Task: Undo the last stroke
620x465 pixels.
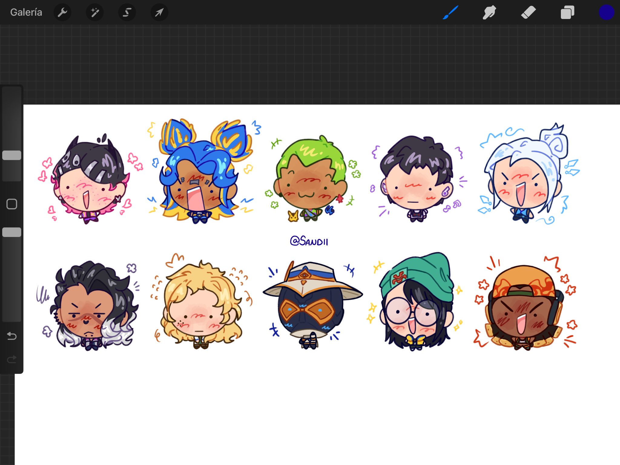Action: (x=12, y=336)
